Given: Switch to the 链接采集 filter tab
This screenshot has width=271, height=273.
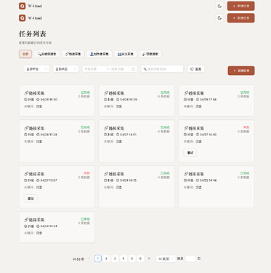Looking at the screenshot, I should click(x=73, y=54).
